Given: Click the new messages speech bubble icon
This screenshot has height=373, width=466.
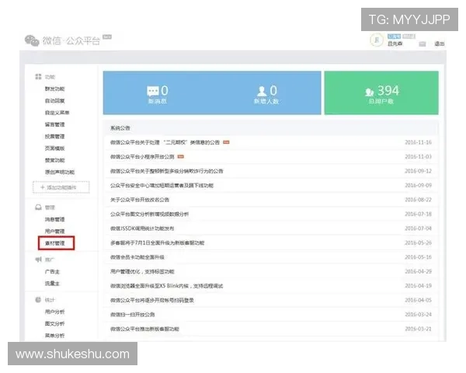Looking at the screenshot, I should tap(153, 91).
